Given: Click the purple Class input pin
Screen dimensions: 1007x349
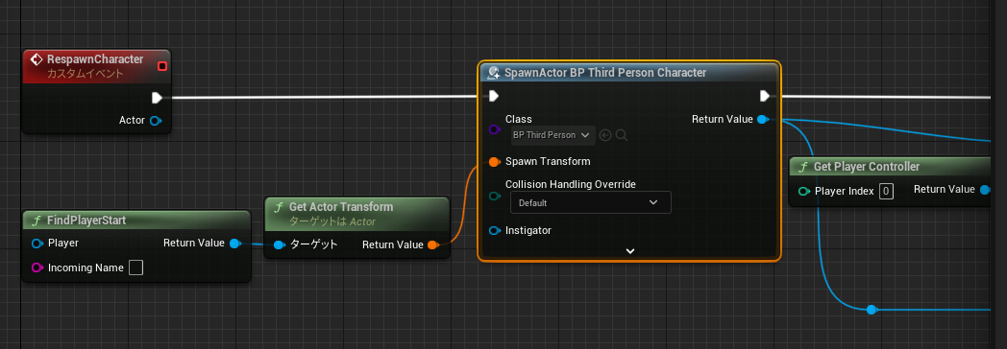Looking at the screenshot, I should tap(494, 129).
